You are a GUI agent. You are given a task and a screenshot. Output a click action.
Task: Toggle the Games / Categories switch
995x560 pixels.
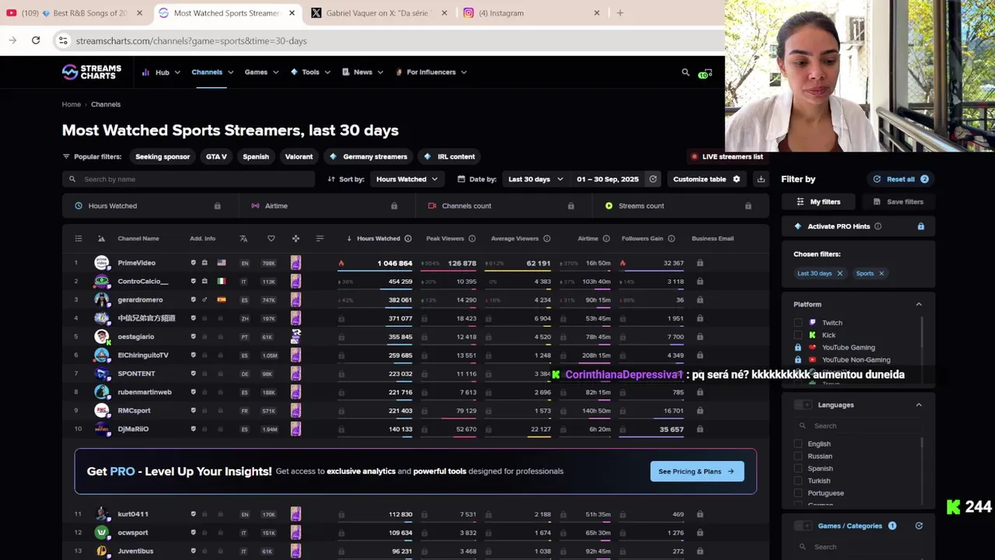(x=802, y=526)
